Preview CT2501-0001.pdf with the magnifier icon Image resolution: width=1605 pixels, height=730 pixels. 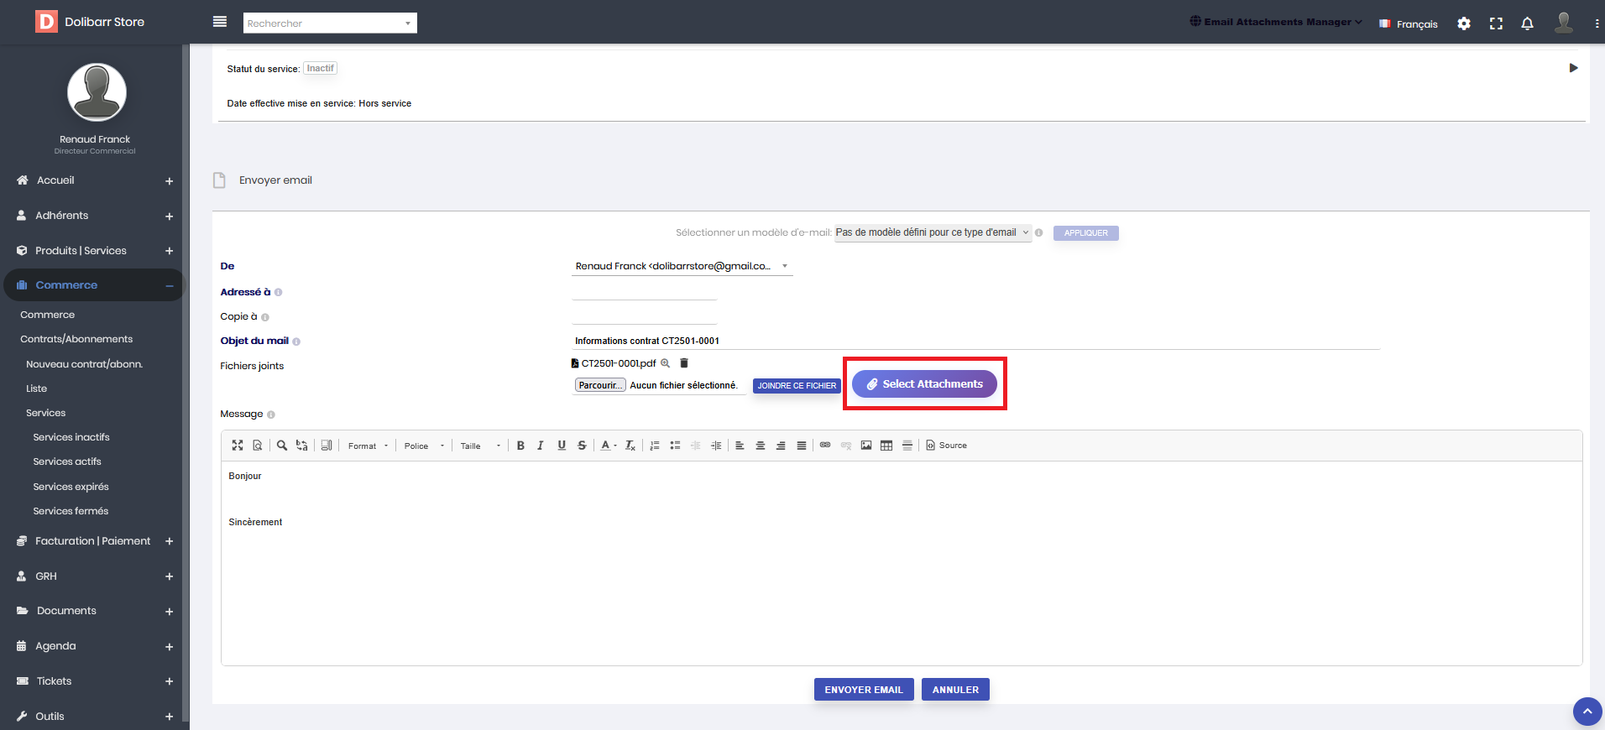(666, 363)
